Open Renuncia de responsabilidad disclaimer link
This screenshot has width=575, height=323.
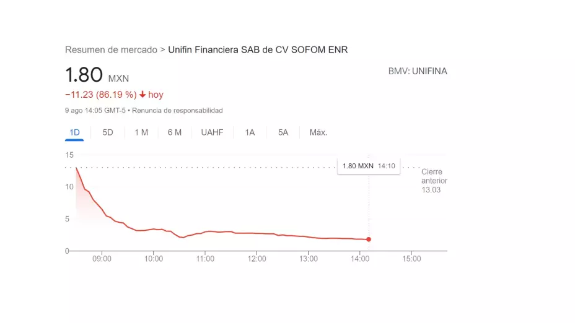click(x=177, y=111)
